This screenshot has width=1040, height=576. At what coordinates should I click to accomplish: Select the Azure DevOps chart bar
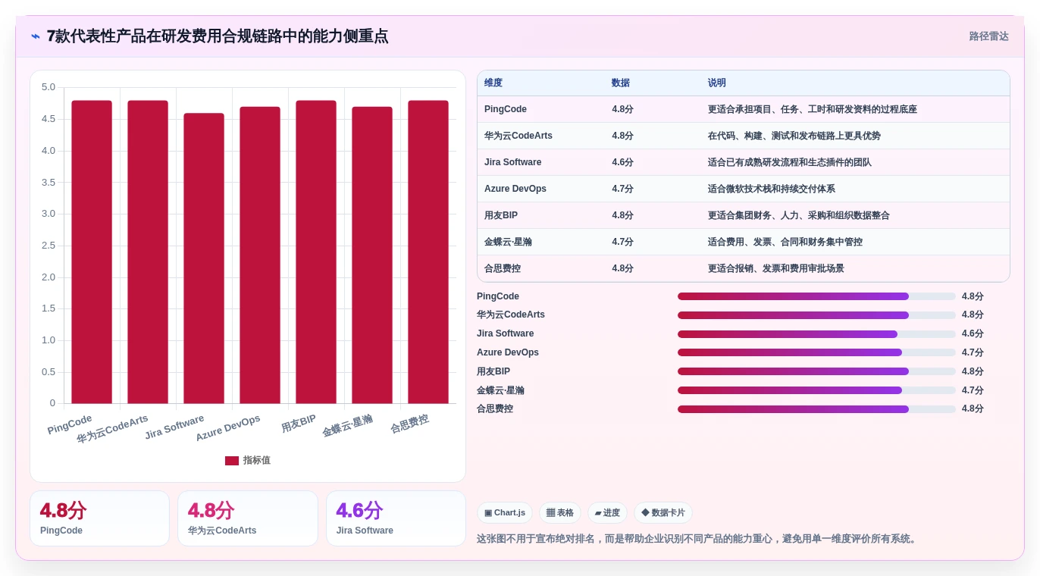[x=260, y=255]
